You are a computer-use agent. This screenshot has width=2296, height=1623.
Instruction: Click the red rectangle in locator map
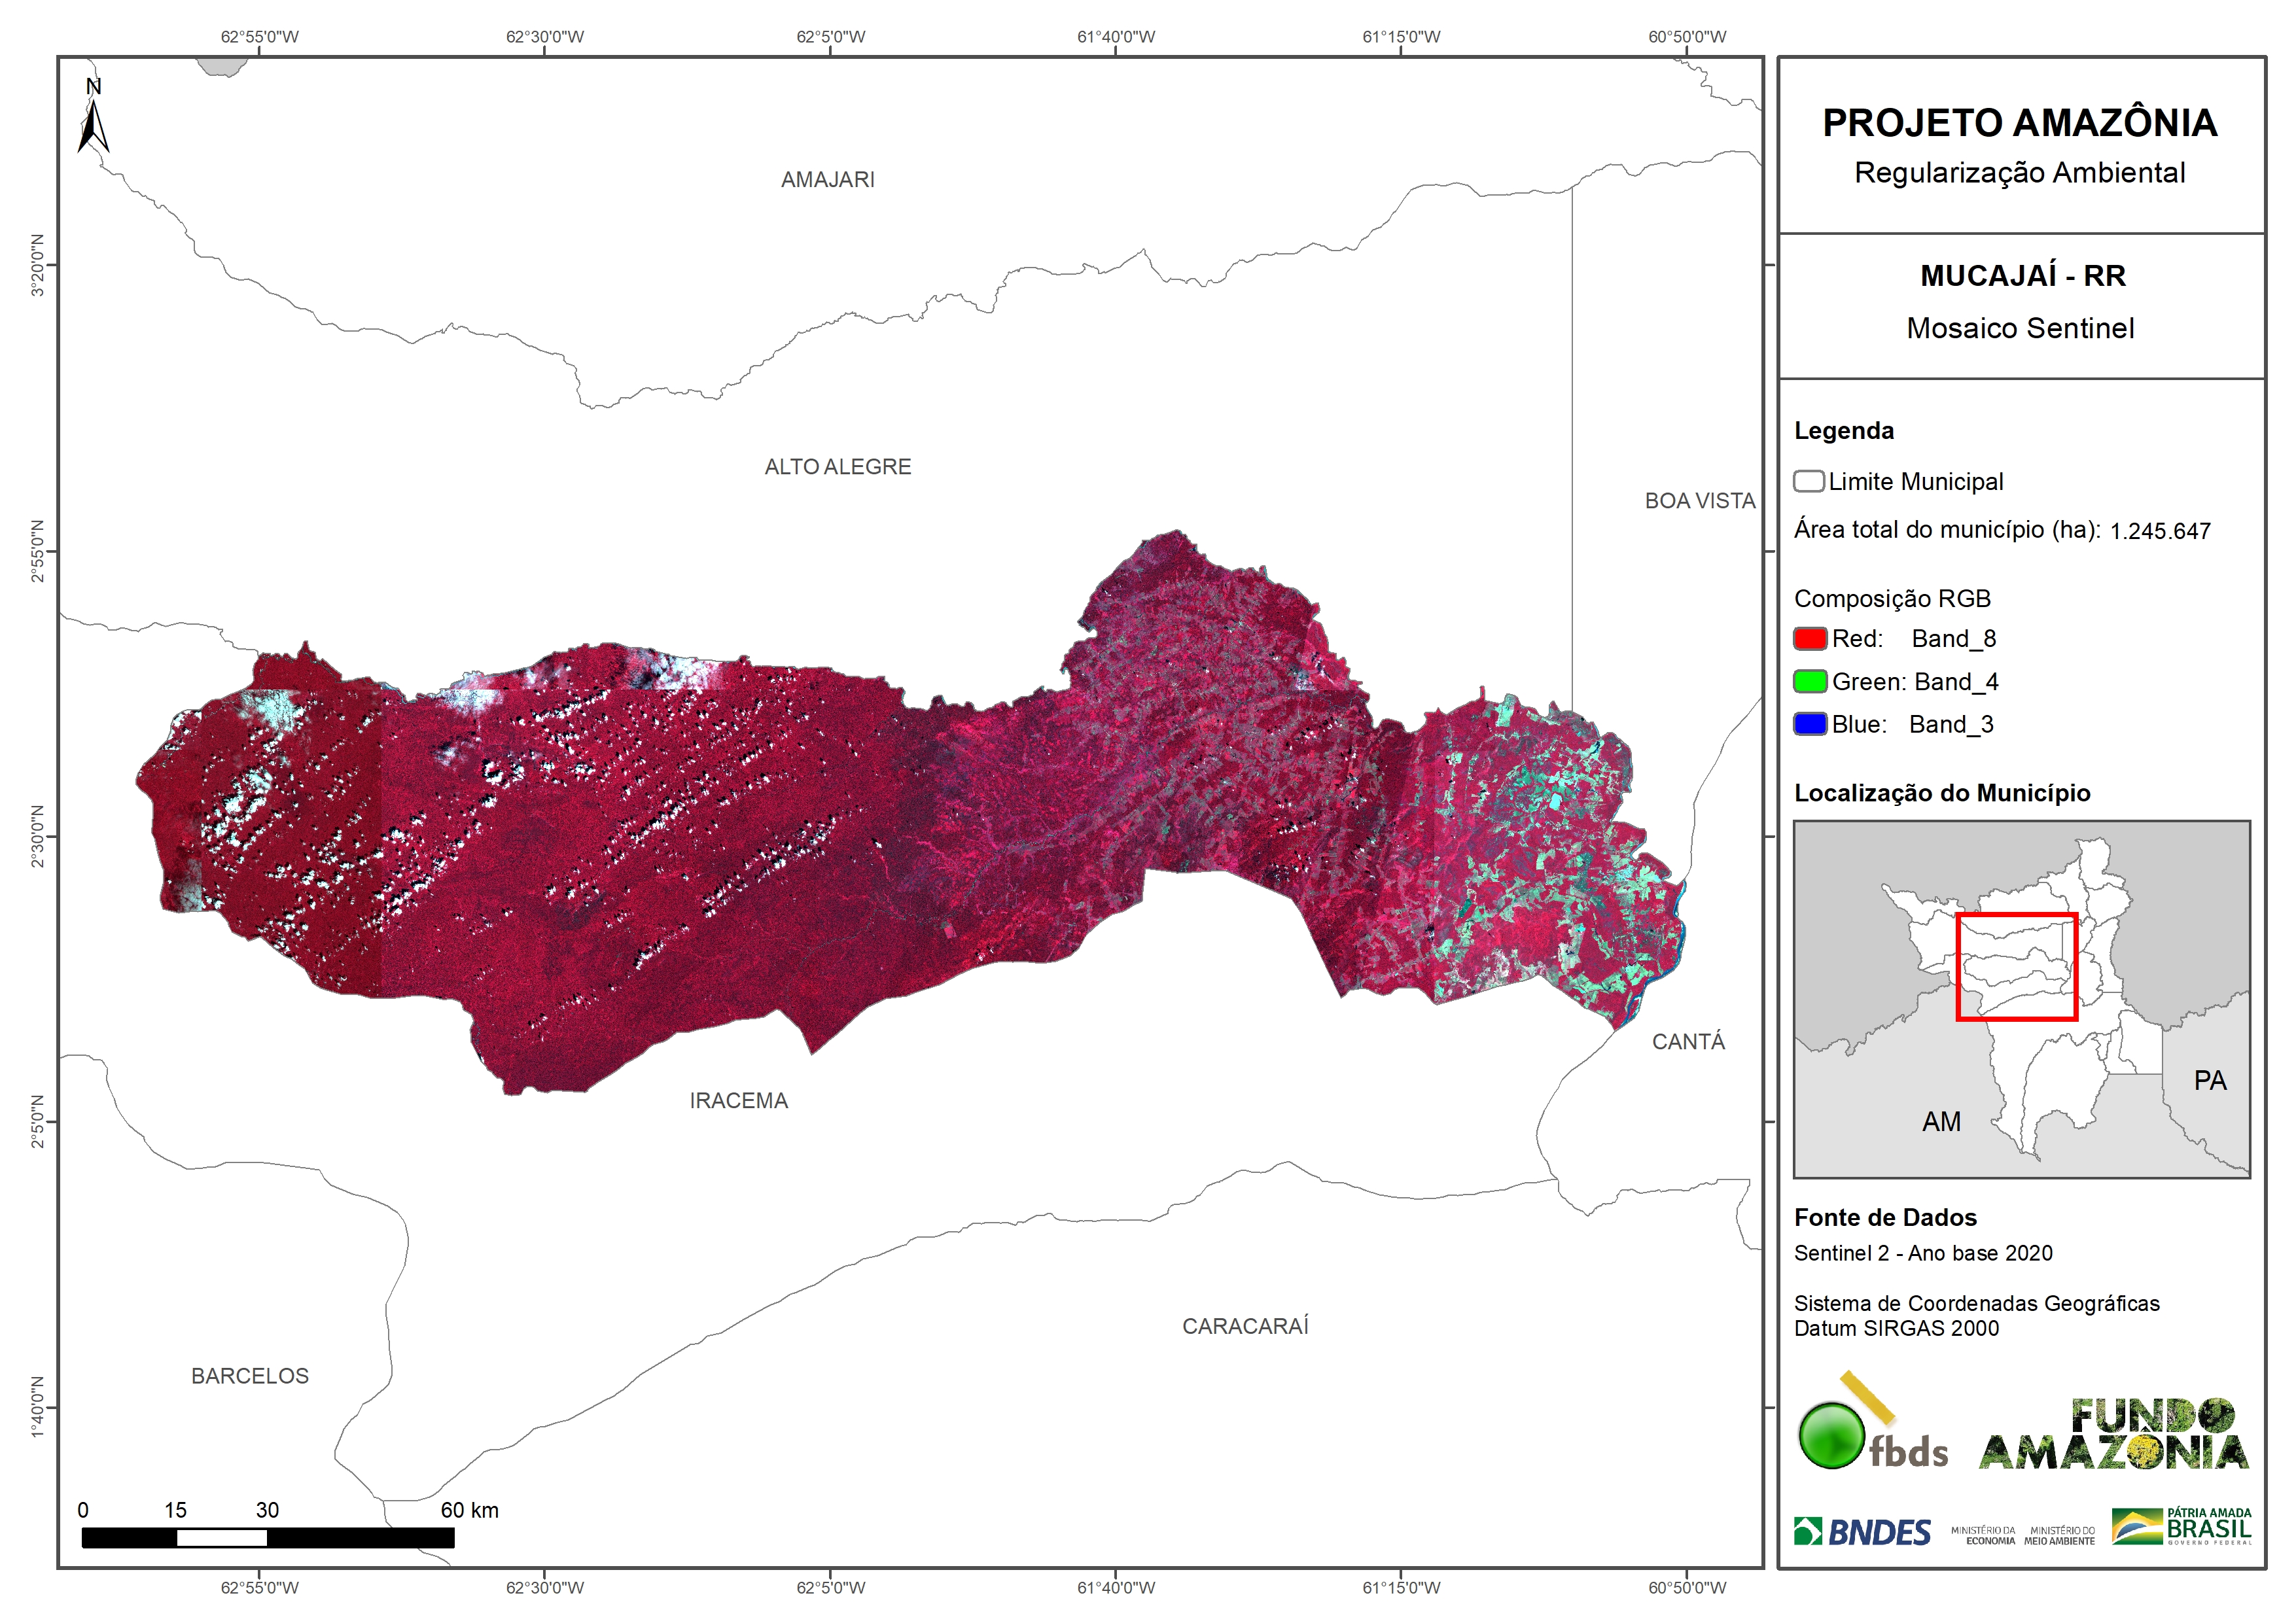2016,966
